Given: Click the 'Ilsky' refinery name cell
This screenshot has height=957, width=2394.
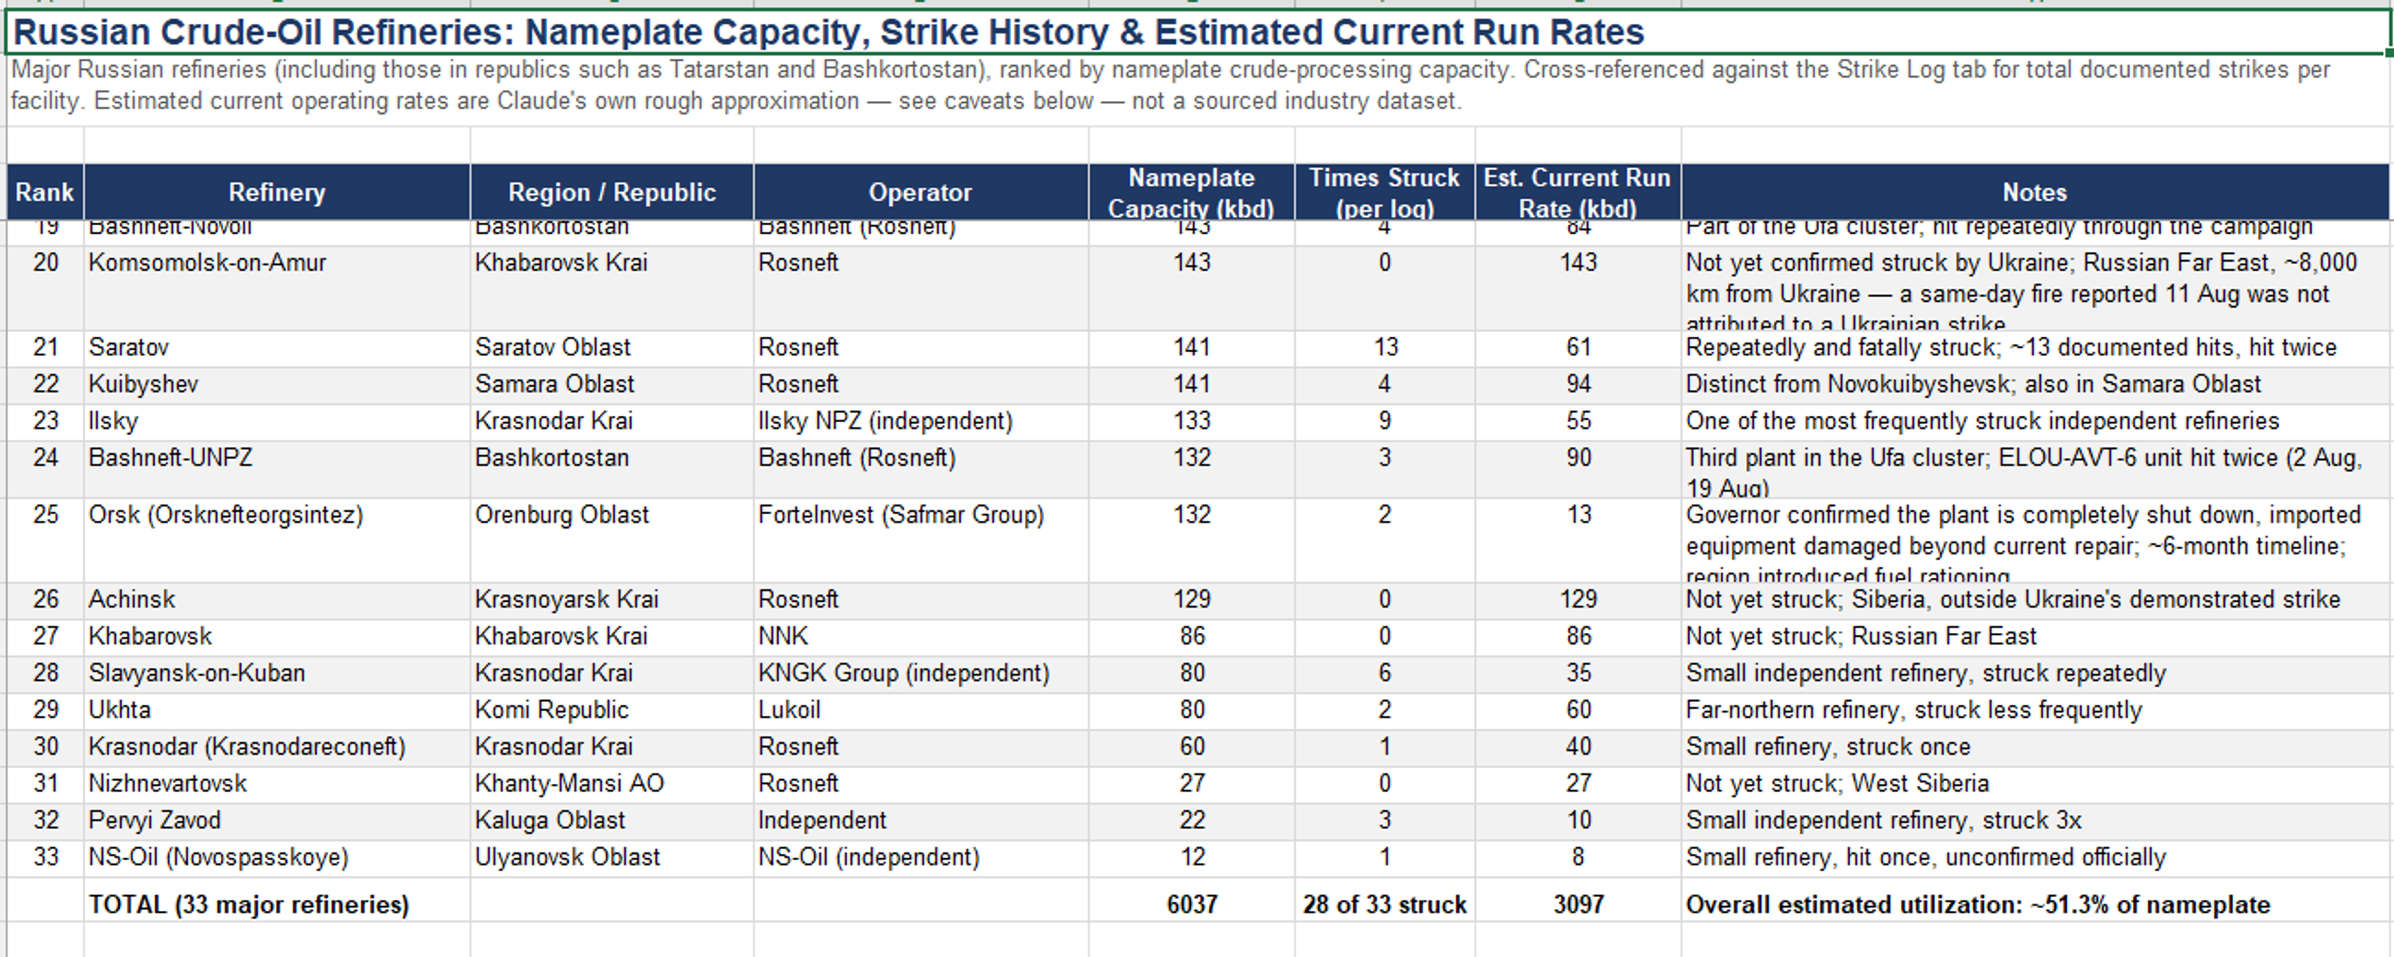Looking at the screenshot, I should click(x=277, y=422).
